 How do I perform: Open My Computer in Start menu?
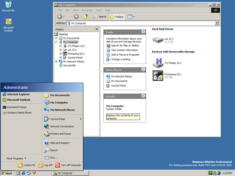tap(56, 103)
